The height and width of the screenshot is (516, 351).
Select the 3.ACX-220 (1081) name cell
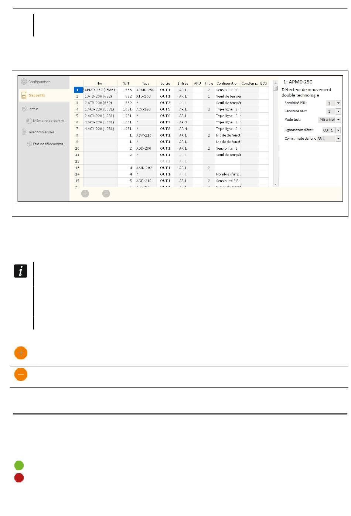click(100, 122)
